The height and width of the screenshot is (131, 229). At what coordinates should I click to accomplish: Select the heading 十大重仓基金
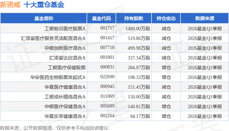(x=44, y=5)
